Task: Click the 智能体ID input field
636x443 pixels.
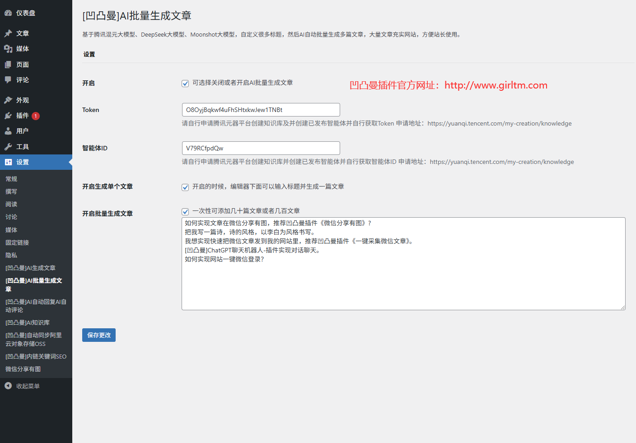Action: [261, 148]
